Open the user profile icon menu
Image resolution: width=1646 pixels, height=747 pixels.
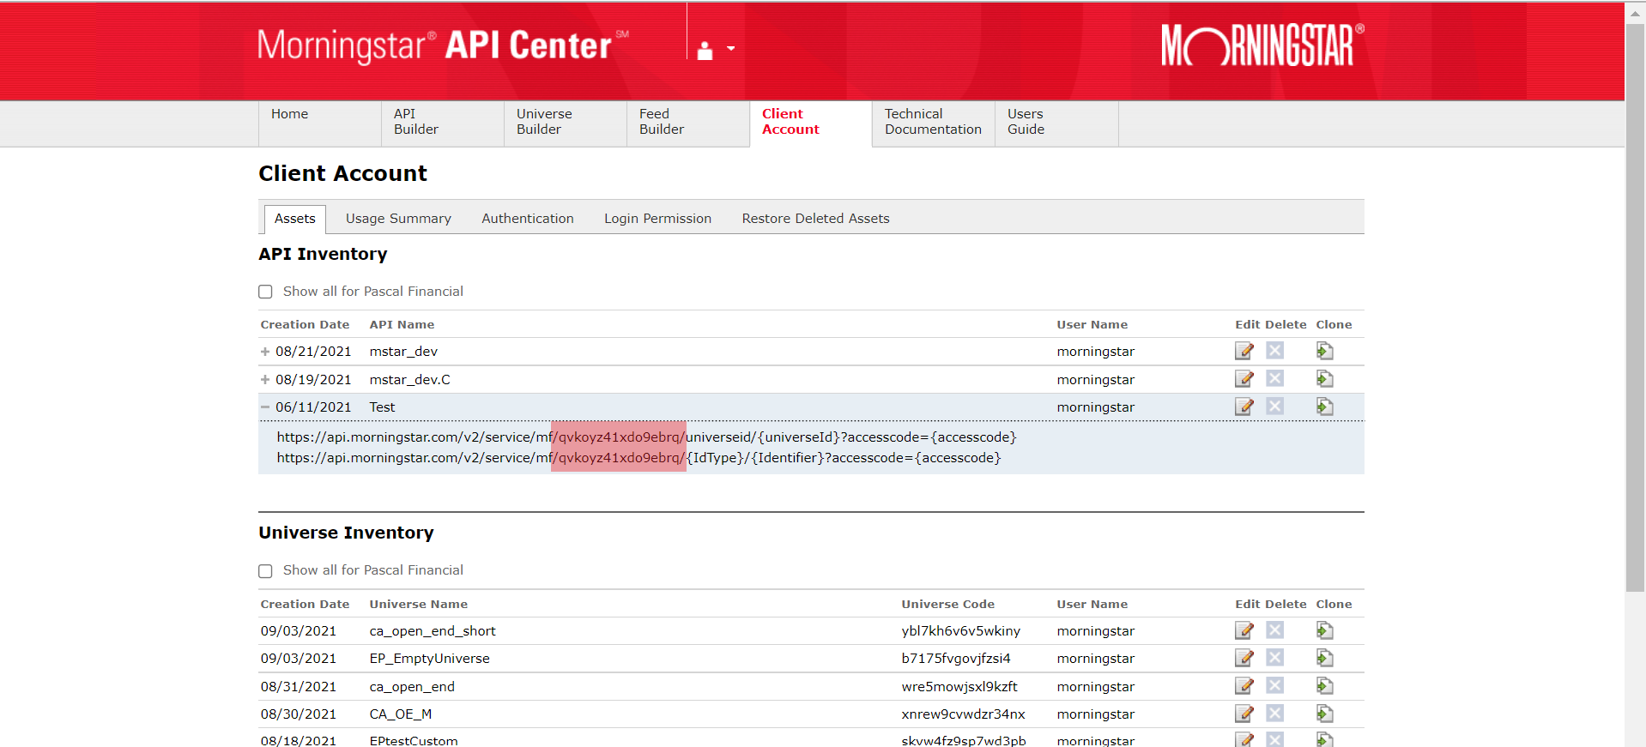tap(705, 51)
